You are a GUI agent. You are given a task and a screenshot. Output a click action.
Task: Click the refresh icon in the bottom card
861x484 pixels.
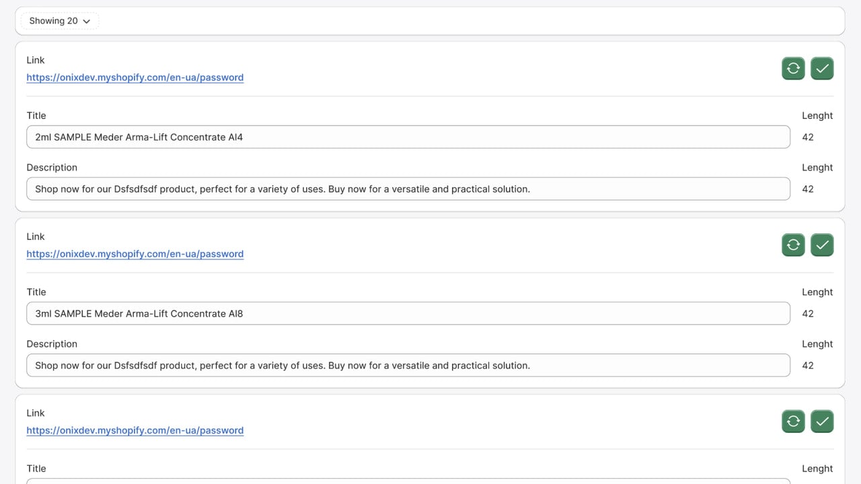(793, 421)
